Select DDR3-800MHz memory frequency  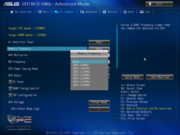[x=81, y=65]
